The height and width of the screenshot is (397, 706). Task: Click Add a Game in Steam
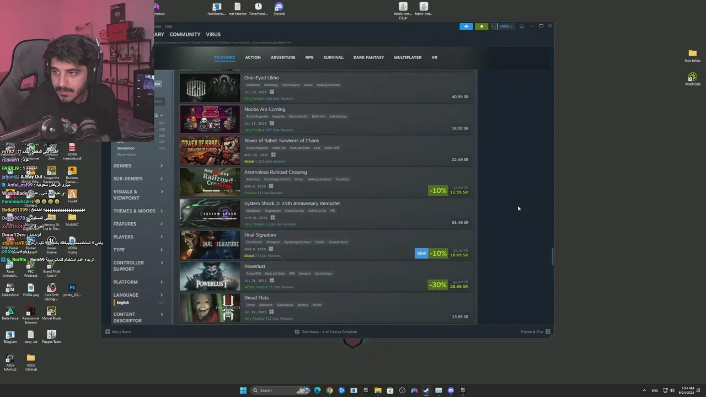pos(118,332)
